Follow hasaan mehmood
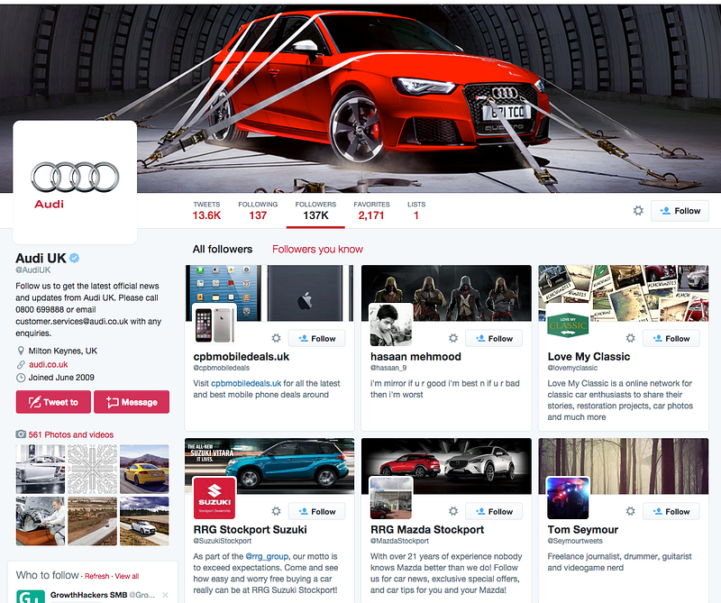 pyautogui.click(x=494, y=339)
